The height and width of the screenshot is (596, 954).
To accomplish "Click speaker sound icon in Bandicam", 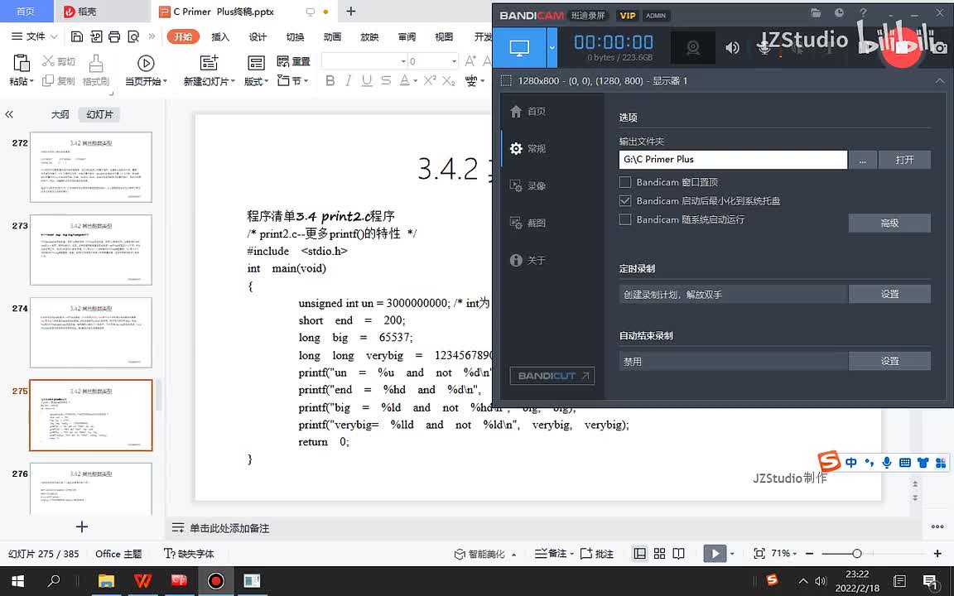I will (733, 48).
